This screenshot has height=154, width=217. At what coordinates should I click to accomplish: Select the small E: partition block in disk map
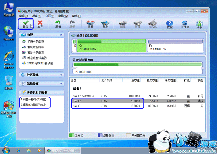[74, 46]
